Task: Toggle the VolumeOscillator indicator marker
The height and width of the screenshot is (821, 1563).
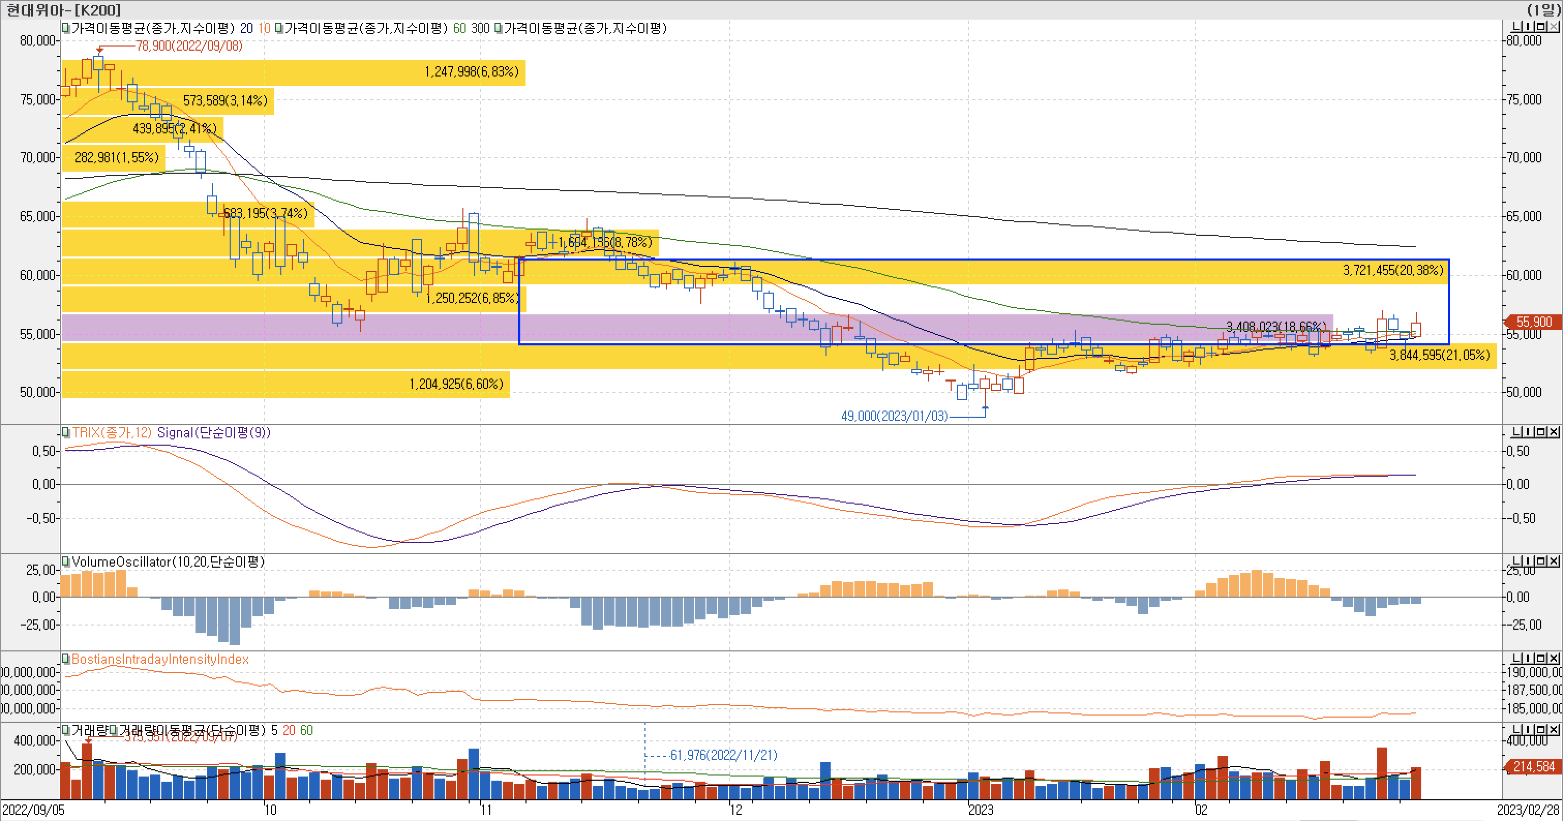Action: [66, 561]
